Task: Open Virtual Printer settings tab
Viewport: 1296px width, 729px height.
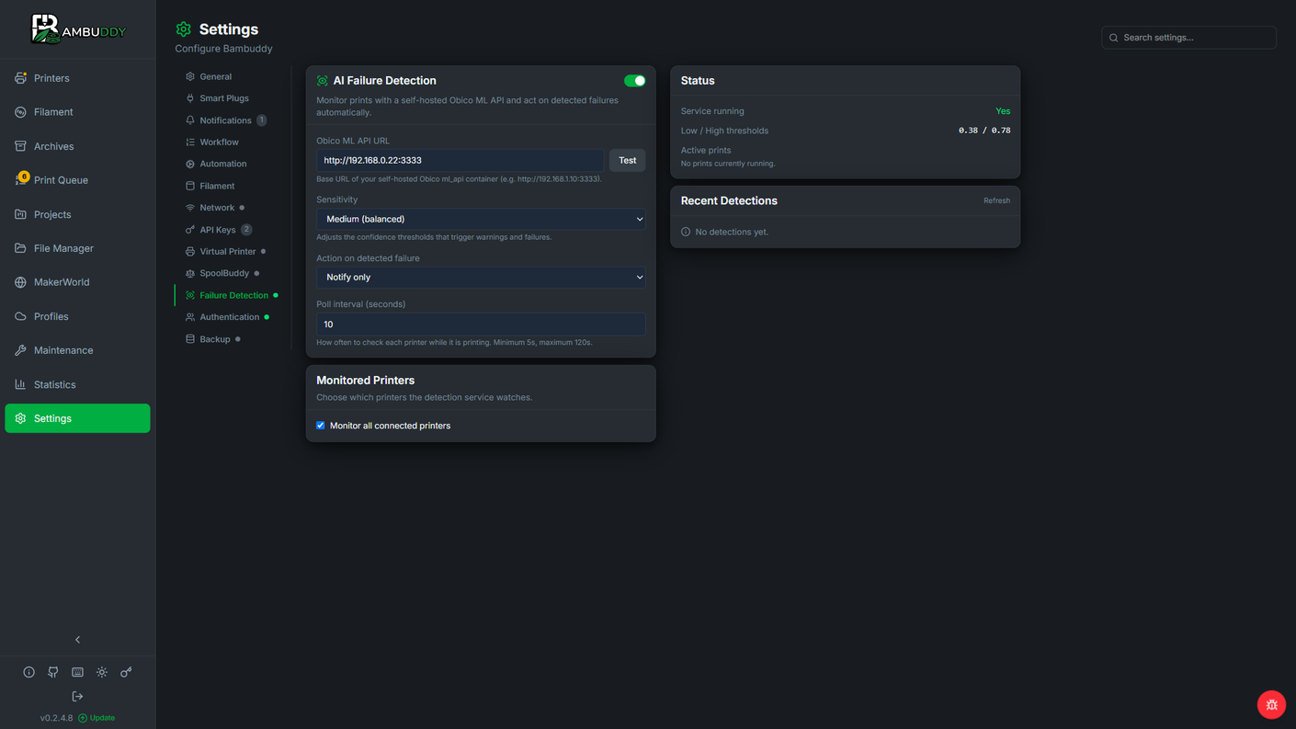Action: click(225, 251)
